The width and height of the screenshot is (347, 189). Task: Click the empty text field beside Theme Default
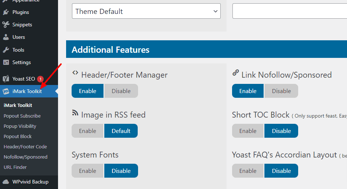[290, 11]
